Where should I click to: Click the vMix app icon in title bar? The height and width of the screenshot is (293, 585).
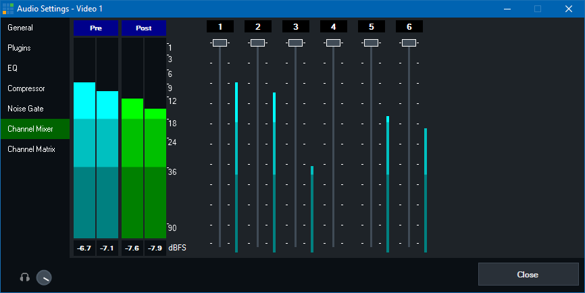click(9, 9)
